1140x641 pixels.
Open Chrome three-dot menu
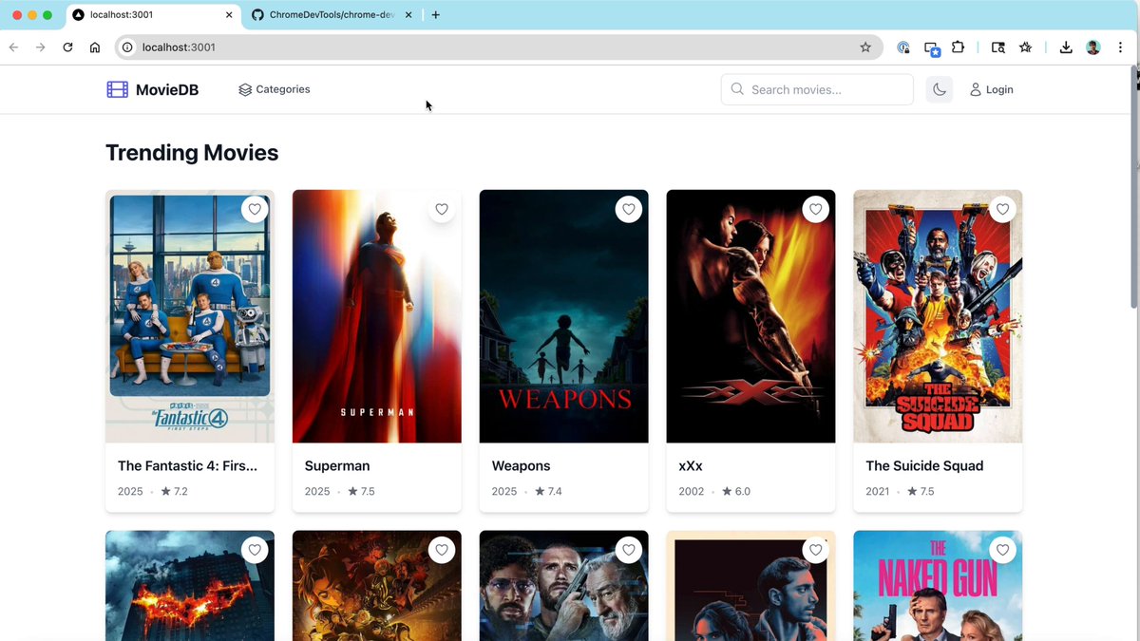pos(1120,47)
